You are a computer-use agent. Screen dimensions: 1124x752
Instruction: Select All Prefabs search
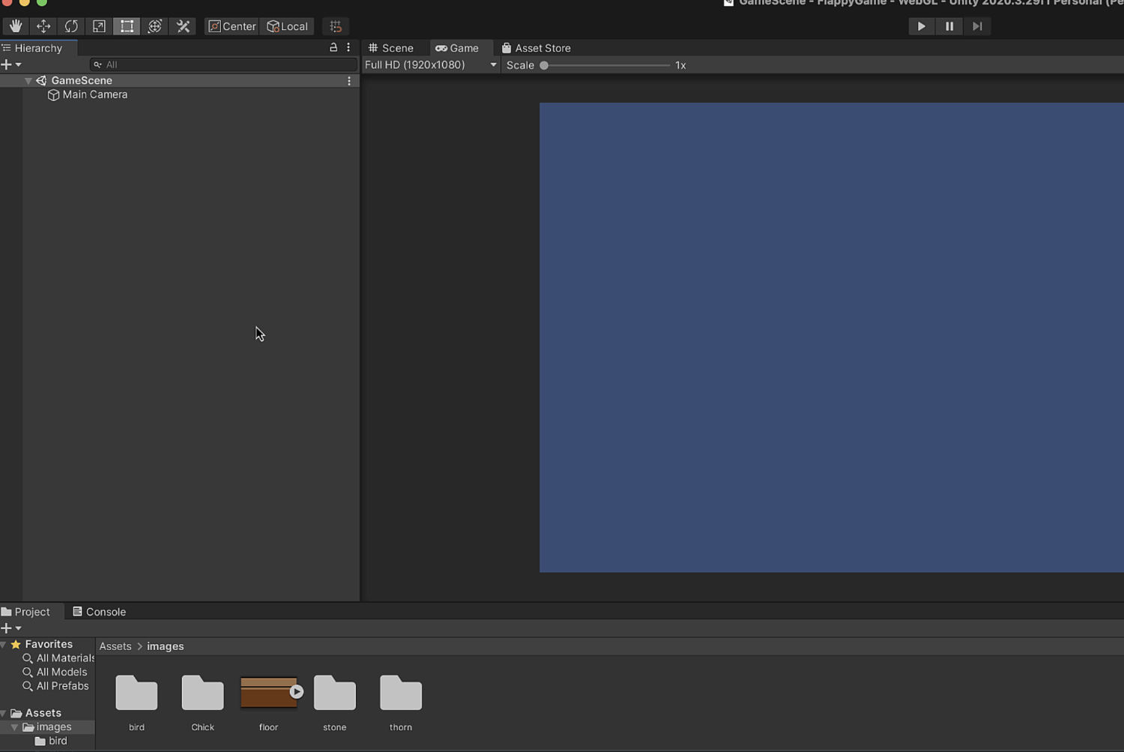(62, 686)
